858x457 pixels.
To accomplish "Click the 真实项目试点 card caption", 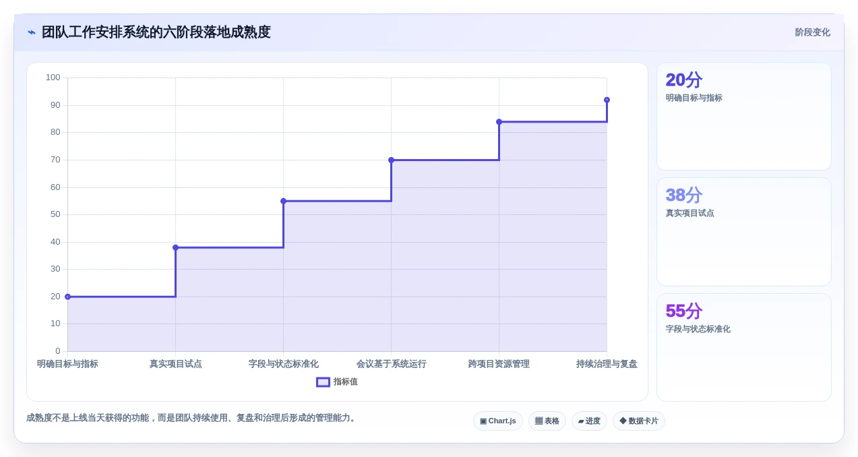I will [x=690, y=213].
